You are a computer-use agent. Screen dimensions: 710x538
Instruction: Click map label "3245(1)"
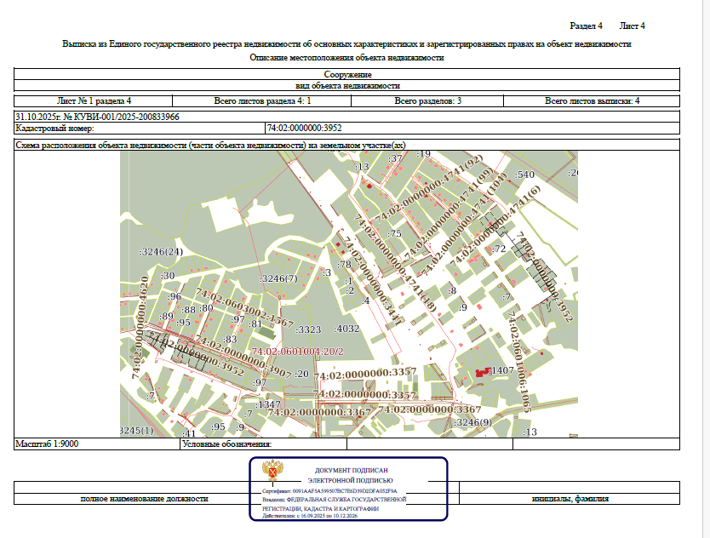[137, 430]
